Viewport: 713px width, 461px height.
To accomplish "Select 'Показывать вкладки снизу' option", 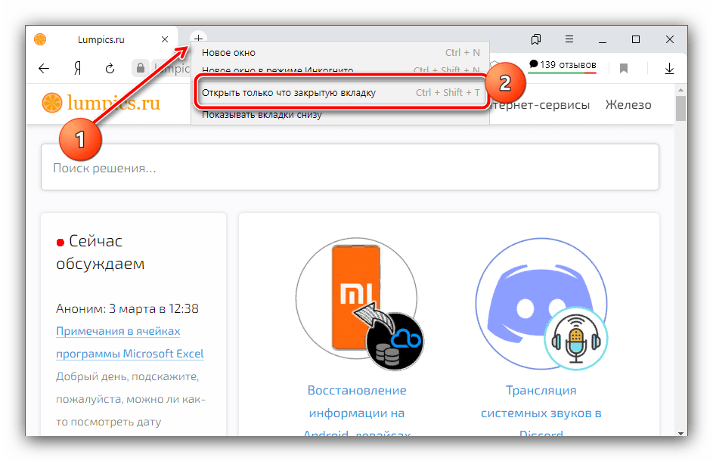I will coord(262,115).
